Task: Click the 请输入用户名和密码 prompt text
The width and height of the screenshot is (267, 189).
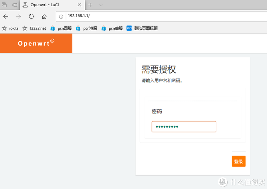Action: pos(162,81)
